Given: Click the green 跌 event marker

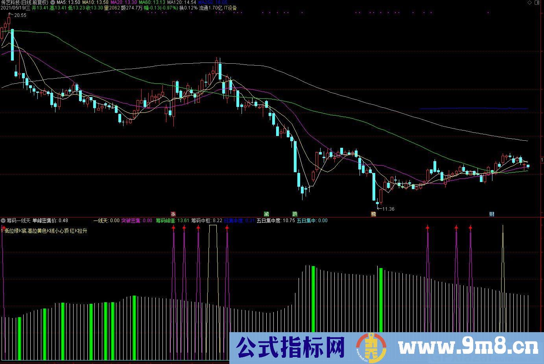Looking at the screenshot, I should 295,214.
